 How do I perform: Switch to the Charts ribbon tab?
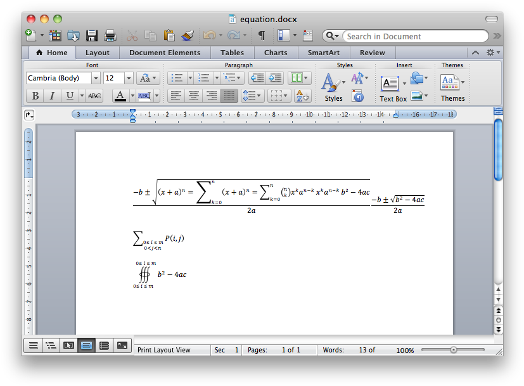pyautogui.click(x=276, y=53)
